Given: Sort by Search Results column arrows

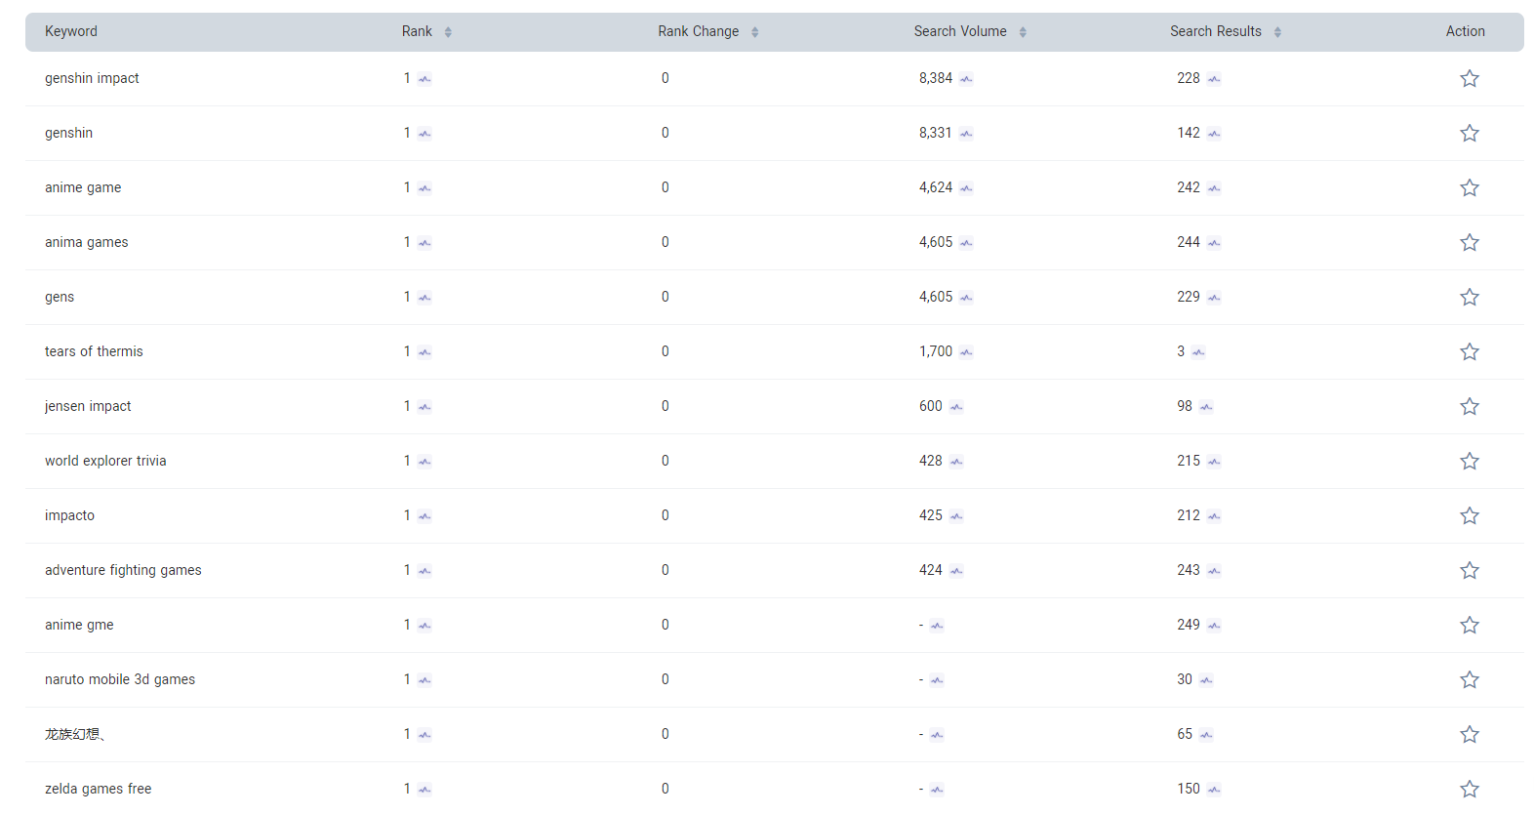Looking at the screenshot, I should [1276, 32].
